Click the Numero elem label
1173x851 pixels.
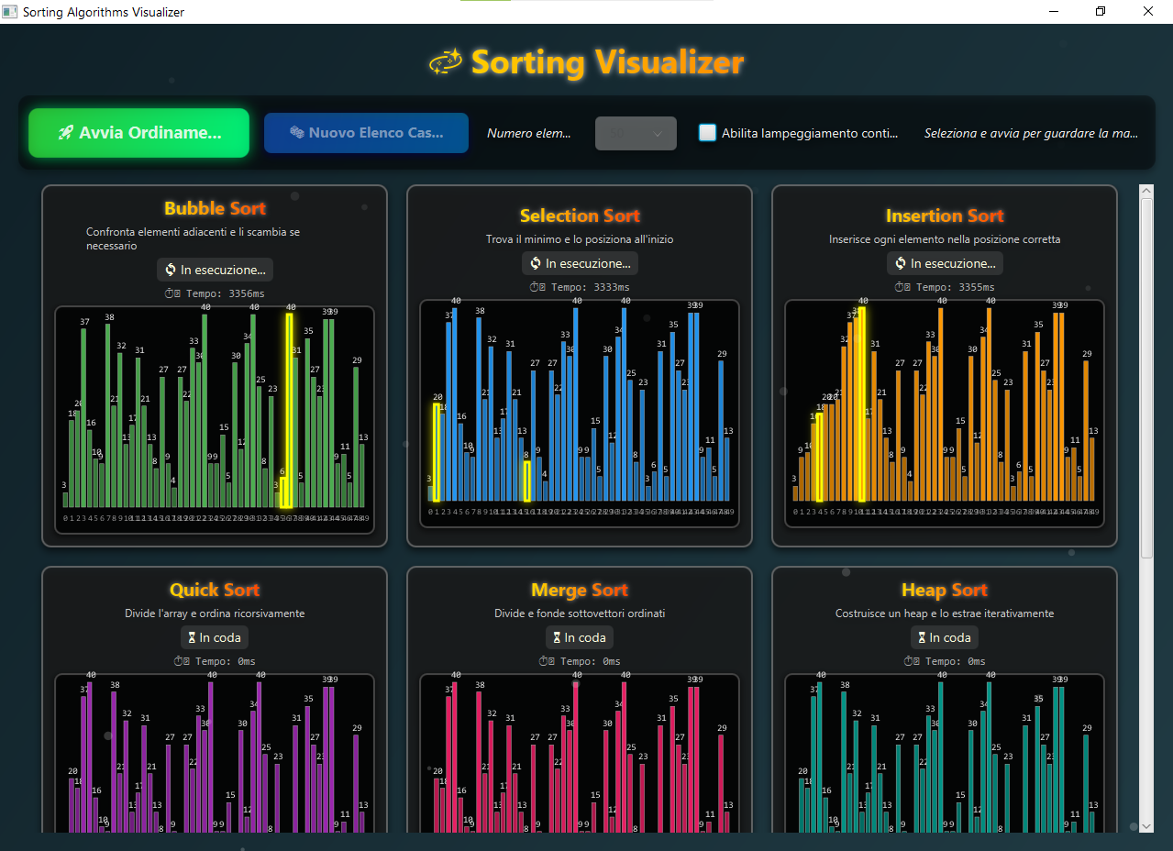tap(529, 134)
